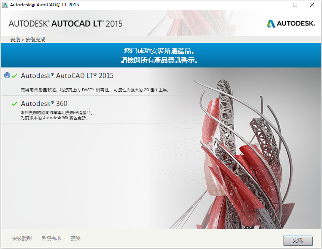Click the green checkmark next to Autodesk 360

click(x=15, y=104)
